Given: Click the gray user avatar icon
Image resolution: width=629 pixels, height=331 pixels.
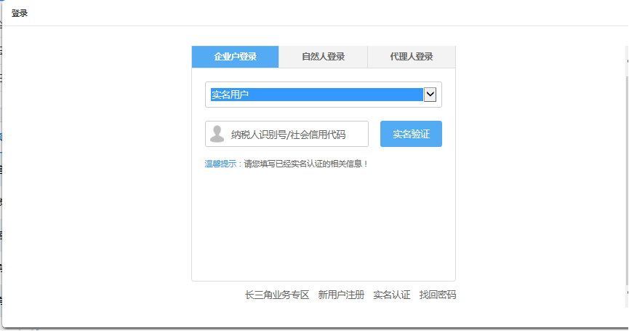Looking at the screenshot, I should 217,134.
